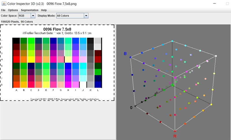Image resolution: width=231 pixels, height=140 pixels.
Task: Open the Segmentation menu
Action: [x=29, y=10]
